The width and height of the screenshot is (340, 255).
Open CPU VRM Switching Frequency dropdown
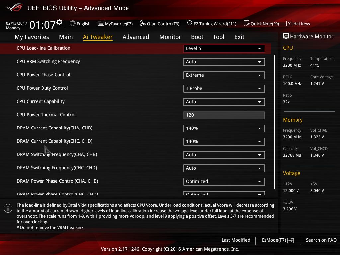click(x=224, y=62)
